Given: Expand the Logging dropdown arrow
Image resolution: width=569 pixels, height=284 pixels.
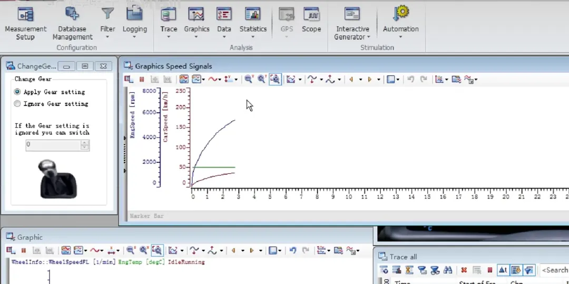Looking at the screenshot, I should click(134, 37).
